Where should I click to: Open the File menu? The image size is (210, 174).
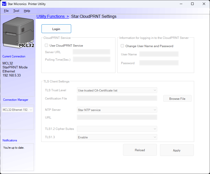coord(6,11)
